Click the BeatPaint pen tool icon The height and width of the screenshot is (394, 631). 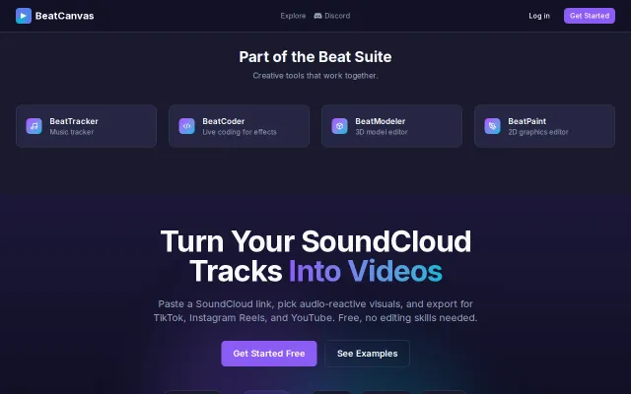point(492,126)
